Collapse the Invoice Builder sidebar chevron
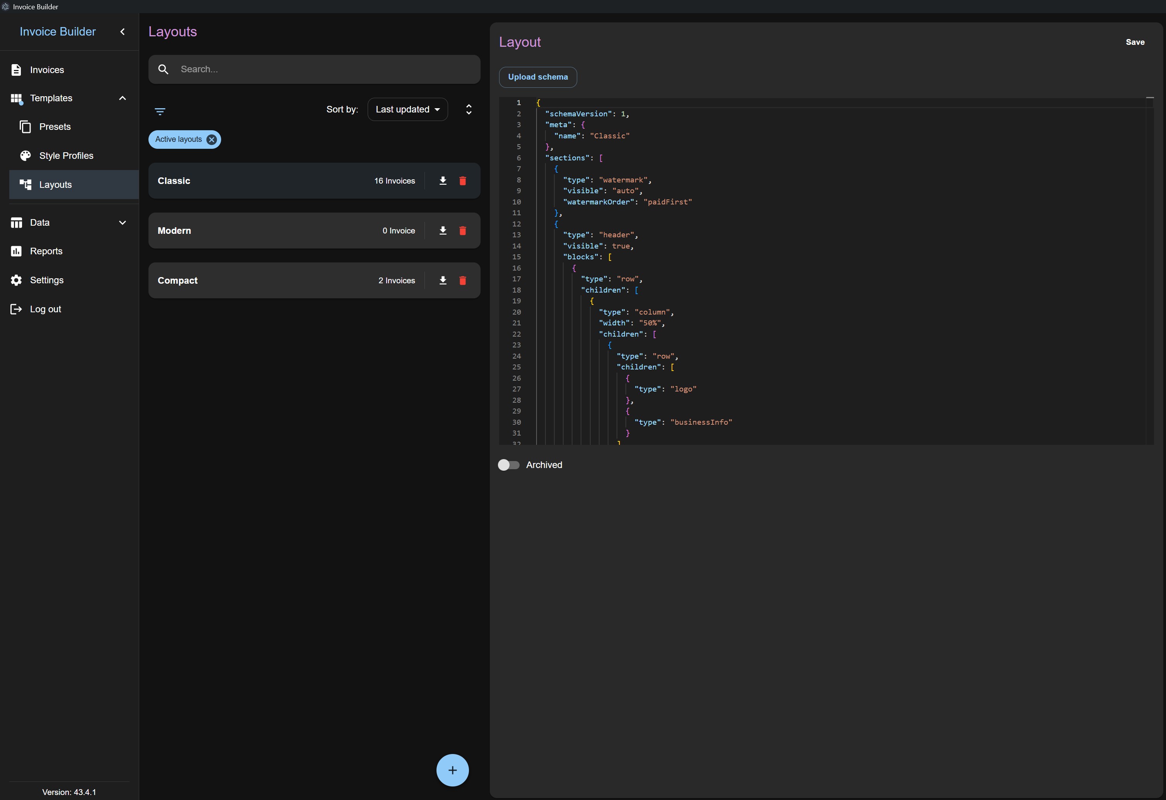The image size is (1166, 800). [123, 32]
